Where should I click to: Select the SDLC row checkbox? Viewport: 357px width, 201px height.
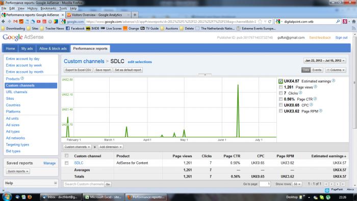point(66,163)
